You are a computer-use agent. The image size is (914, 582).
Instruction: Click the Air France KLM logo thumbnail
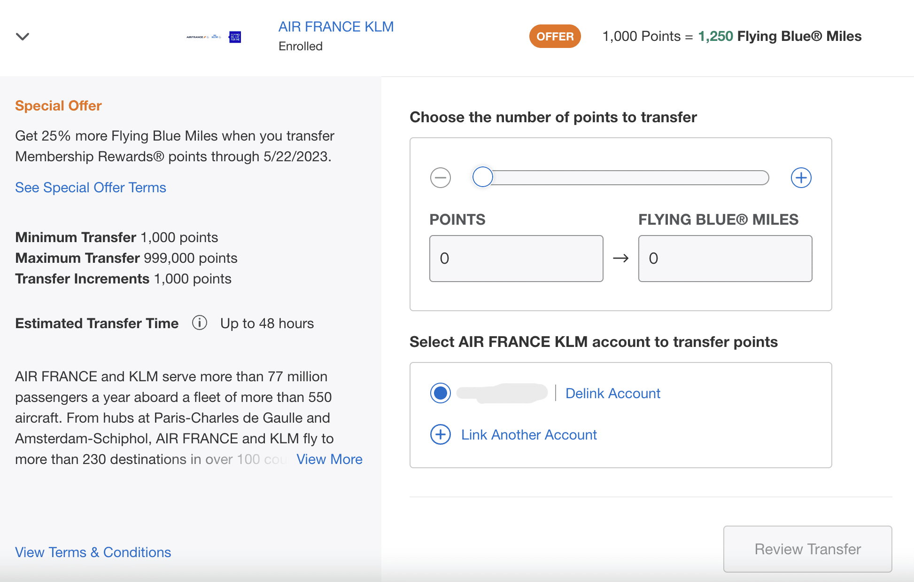click(x=214, y=37)
